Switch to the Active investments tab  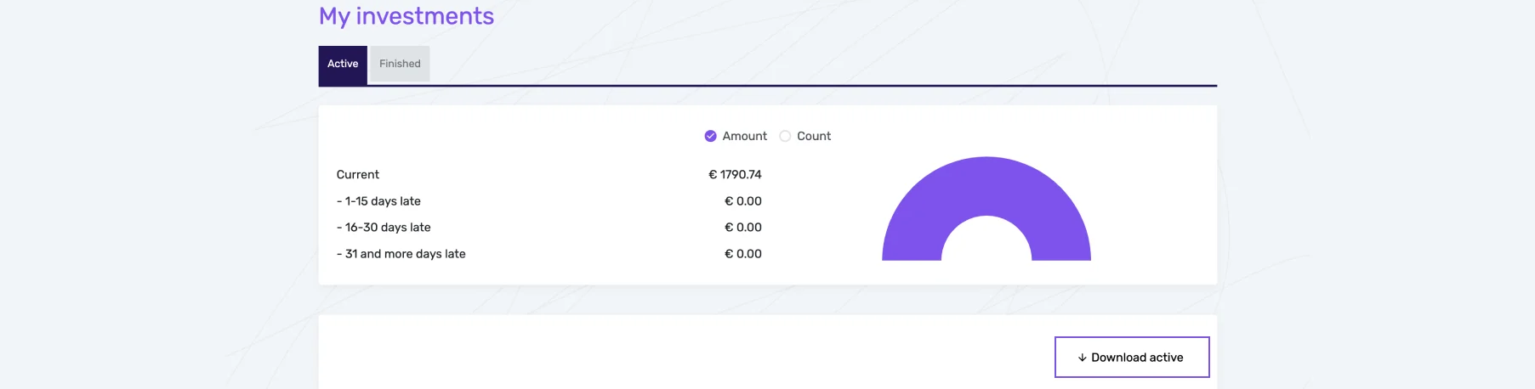[x=343, y=65]
